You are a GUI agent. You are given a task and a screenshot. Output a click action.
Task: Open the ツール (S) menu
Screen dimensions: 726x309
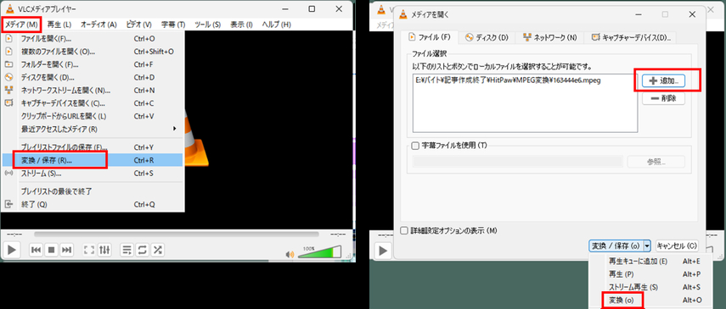208,24
